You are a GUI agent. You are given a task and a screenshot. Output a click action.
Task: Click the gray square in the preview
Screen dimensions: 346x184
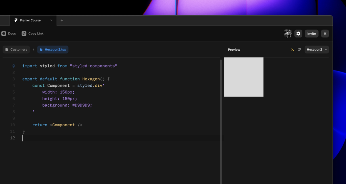click(x=244, y=77)
